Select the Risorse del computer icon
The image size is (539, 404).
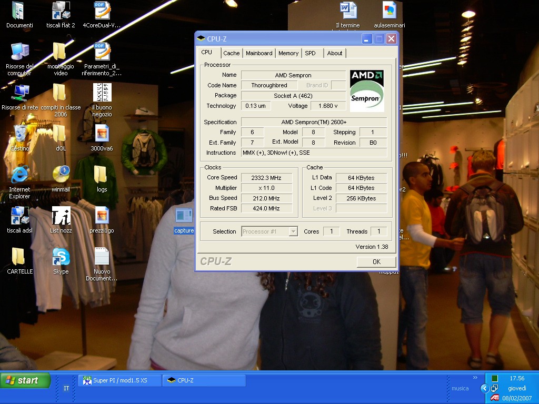tap(19, 59)
